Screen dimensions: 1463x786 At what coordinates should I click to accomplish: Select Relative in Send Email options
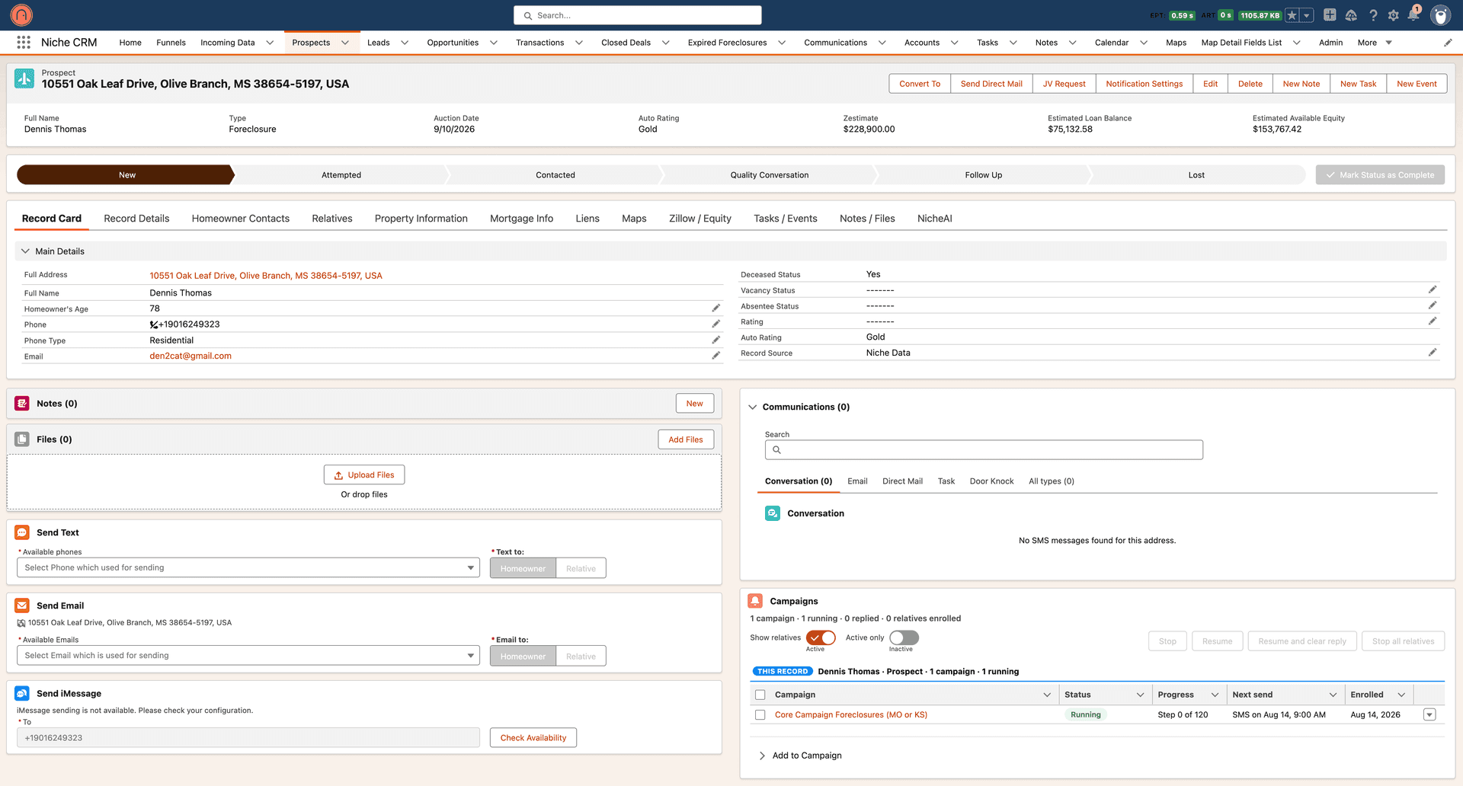[581, 657]
